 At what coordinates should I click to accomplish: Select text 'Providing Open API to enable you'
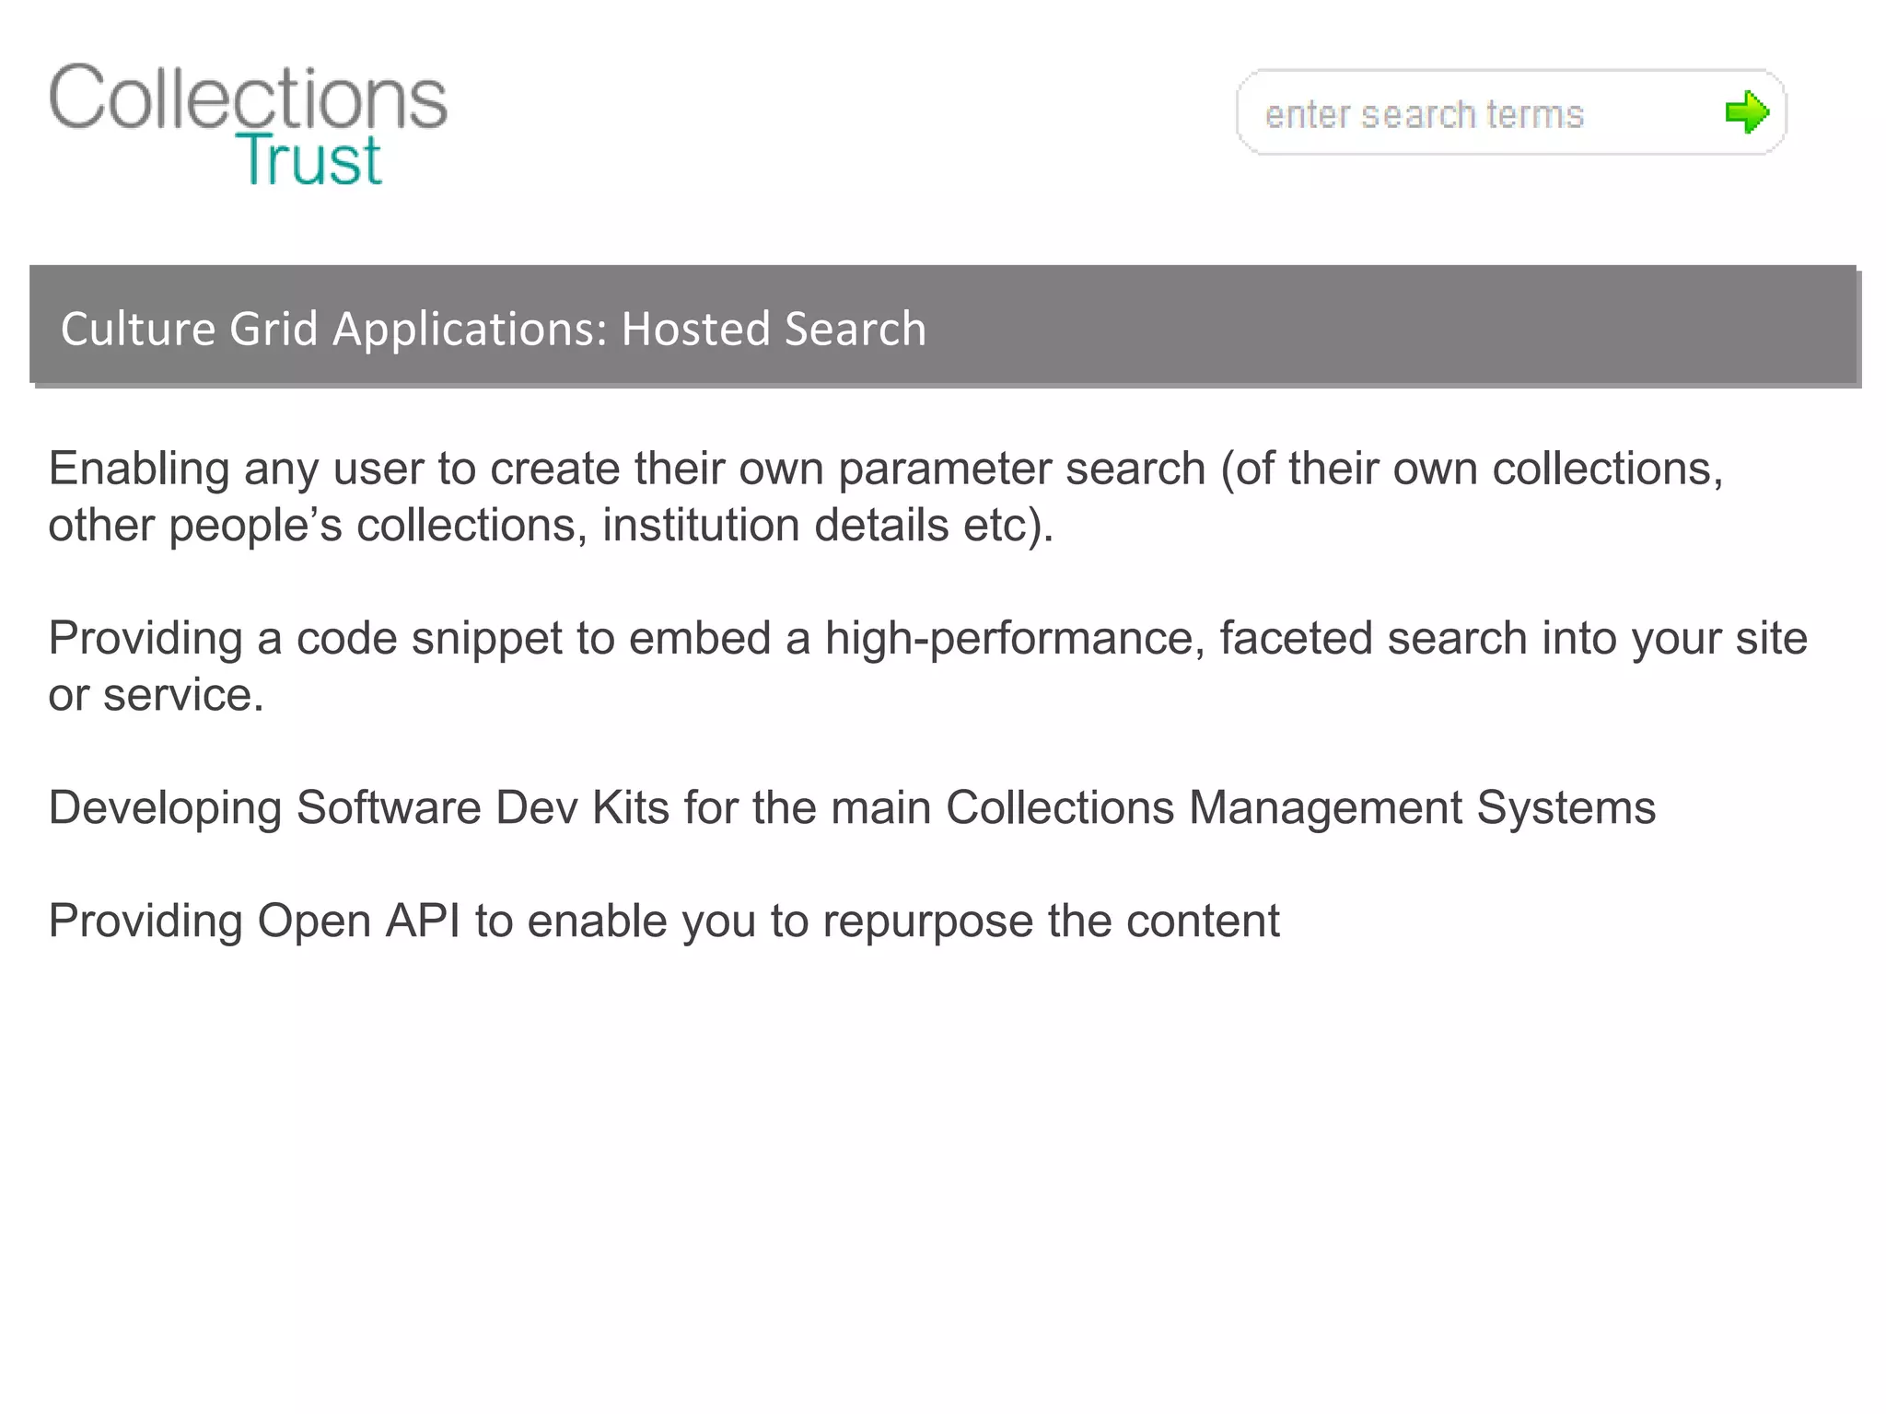click(402, 921)
